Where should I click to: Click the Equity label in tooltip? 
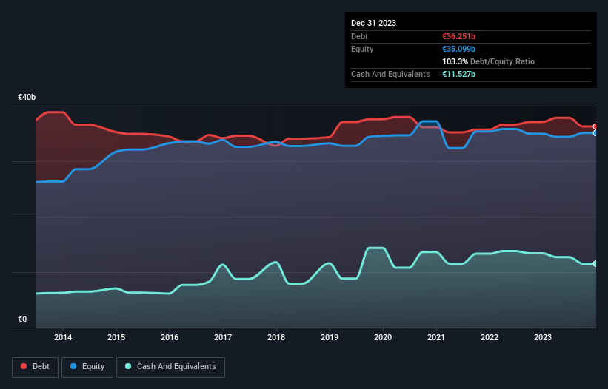[362, 49]
